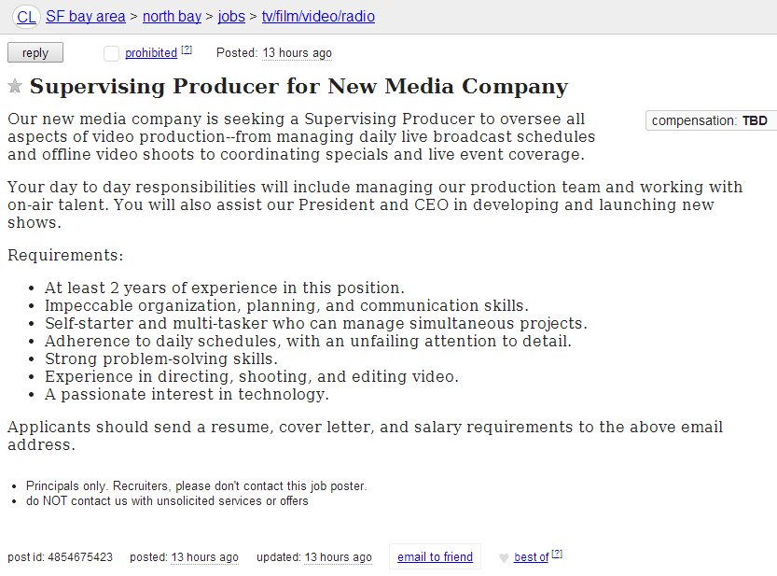The image size is (777, 576).
Task: Click the Supervising Producer posting title
Action: 298,86
